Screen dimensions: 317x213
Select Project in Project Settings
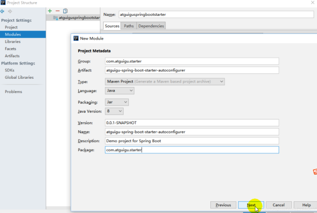[11, 27]
